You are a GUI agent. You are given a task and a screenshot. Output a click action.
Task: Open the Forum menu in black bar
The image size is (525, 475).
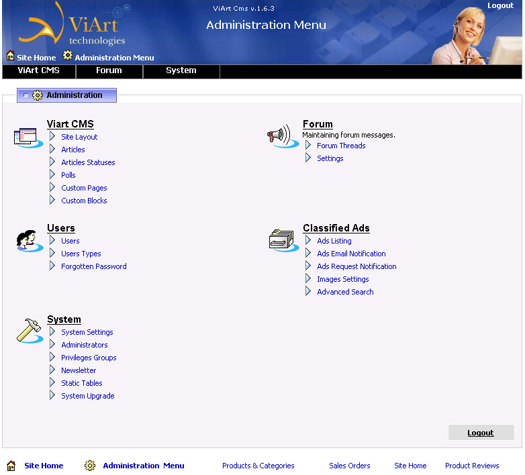[x=109, y=70]
